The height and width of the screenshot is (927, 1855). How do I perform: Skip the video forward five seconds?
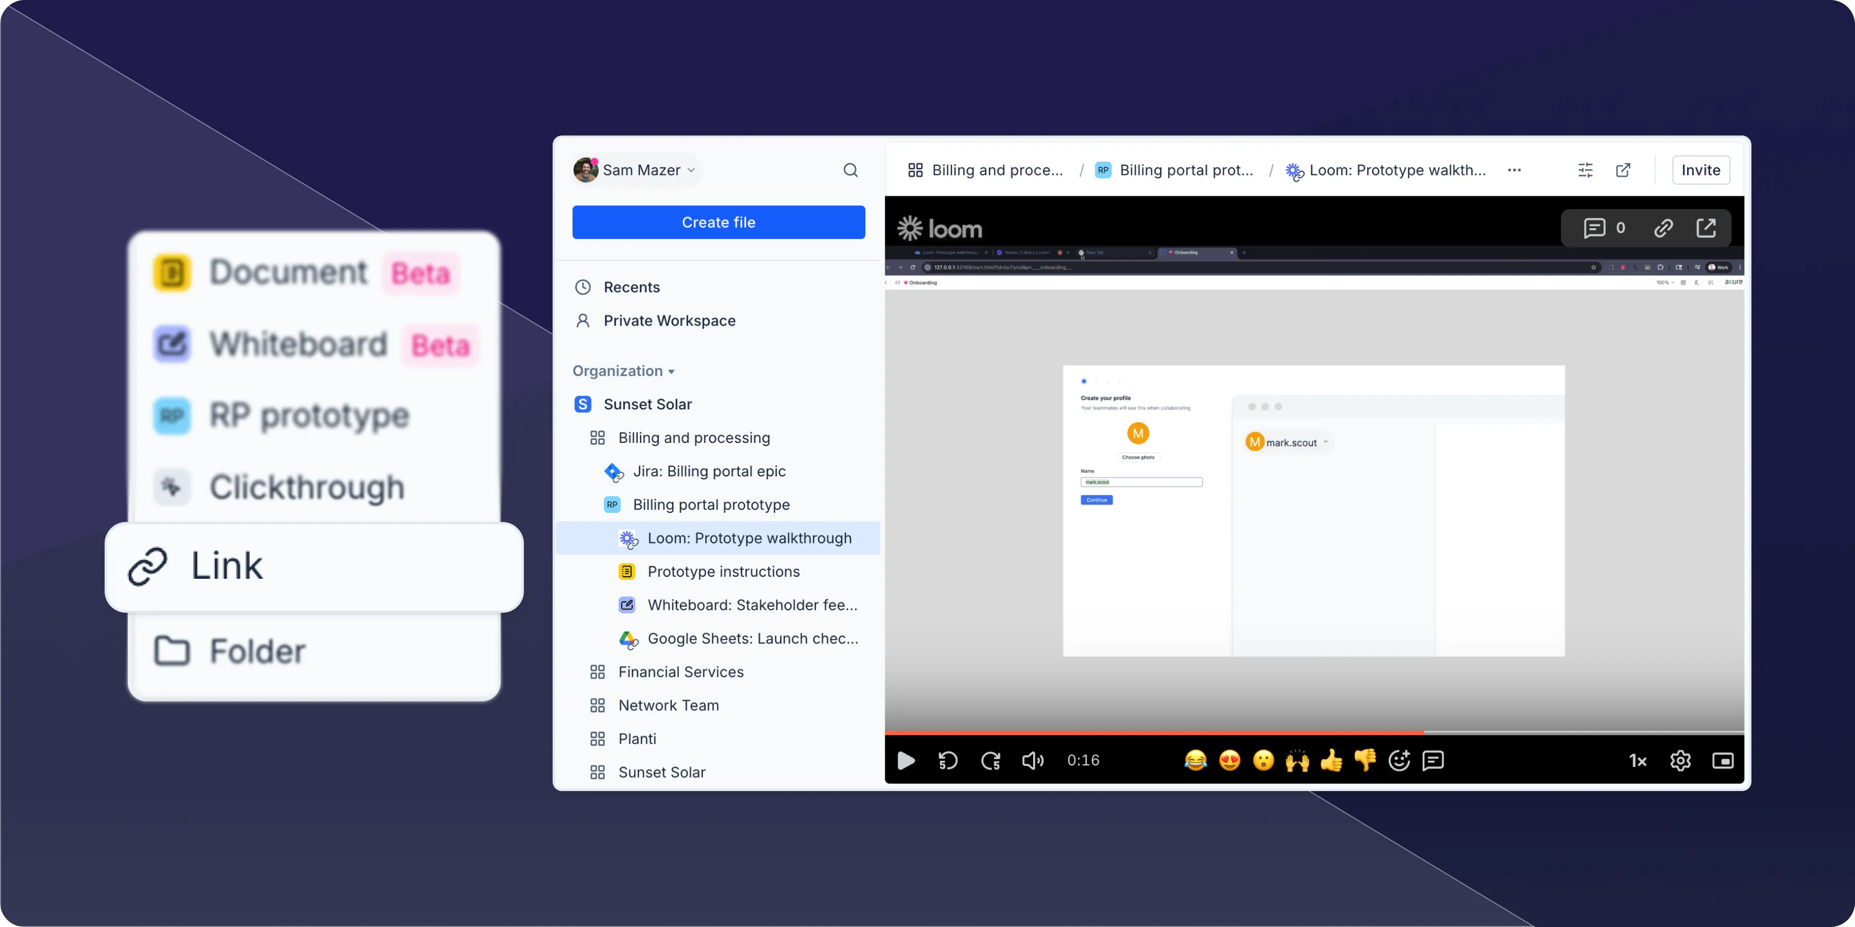[990, 761]
